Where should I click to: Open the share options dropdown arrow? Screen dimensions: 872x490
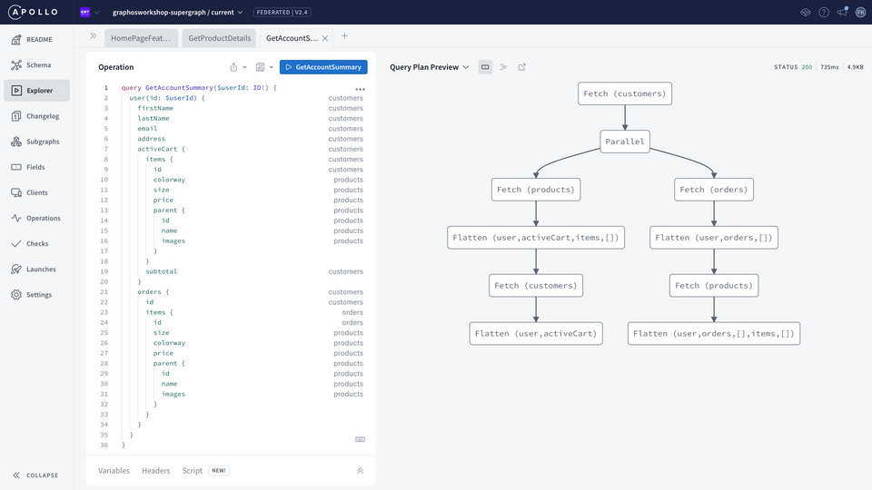pyautogui.click(x=244, y=67)
